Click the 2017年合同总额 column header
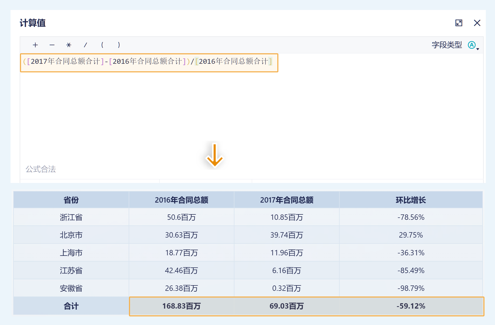This screenshot has width=495, height=325. click(287, 200)
